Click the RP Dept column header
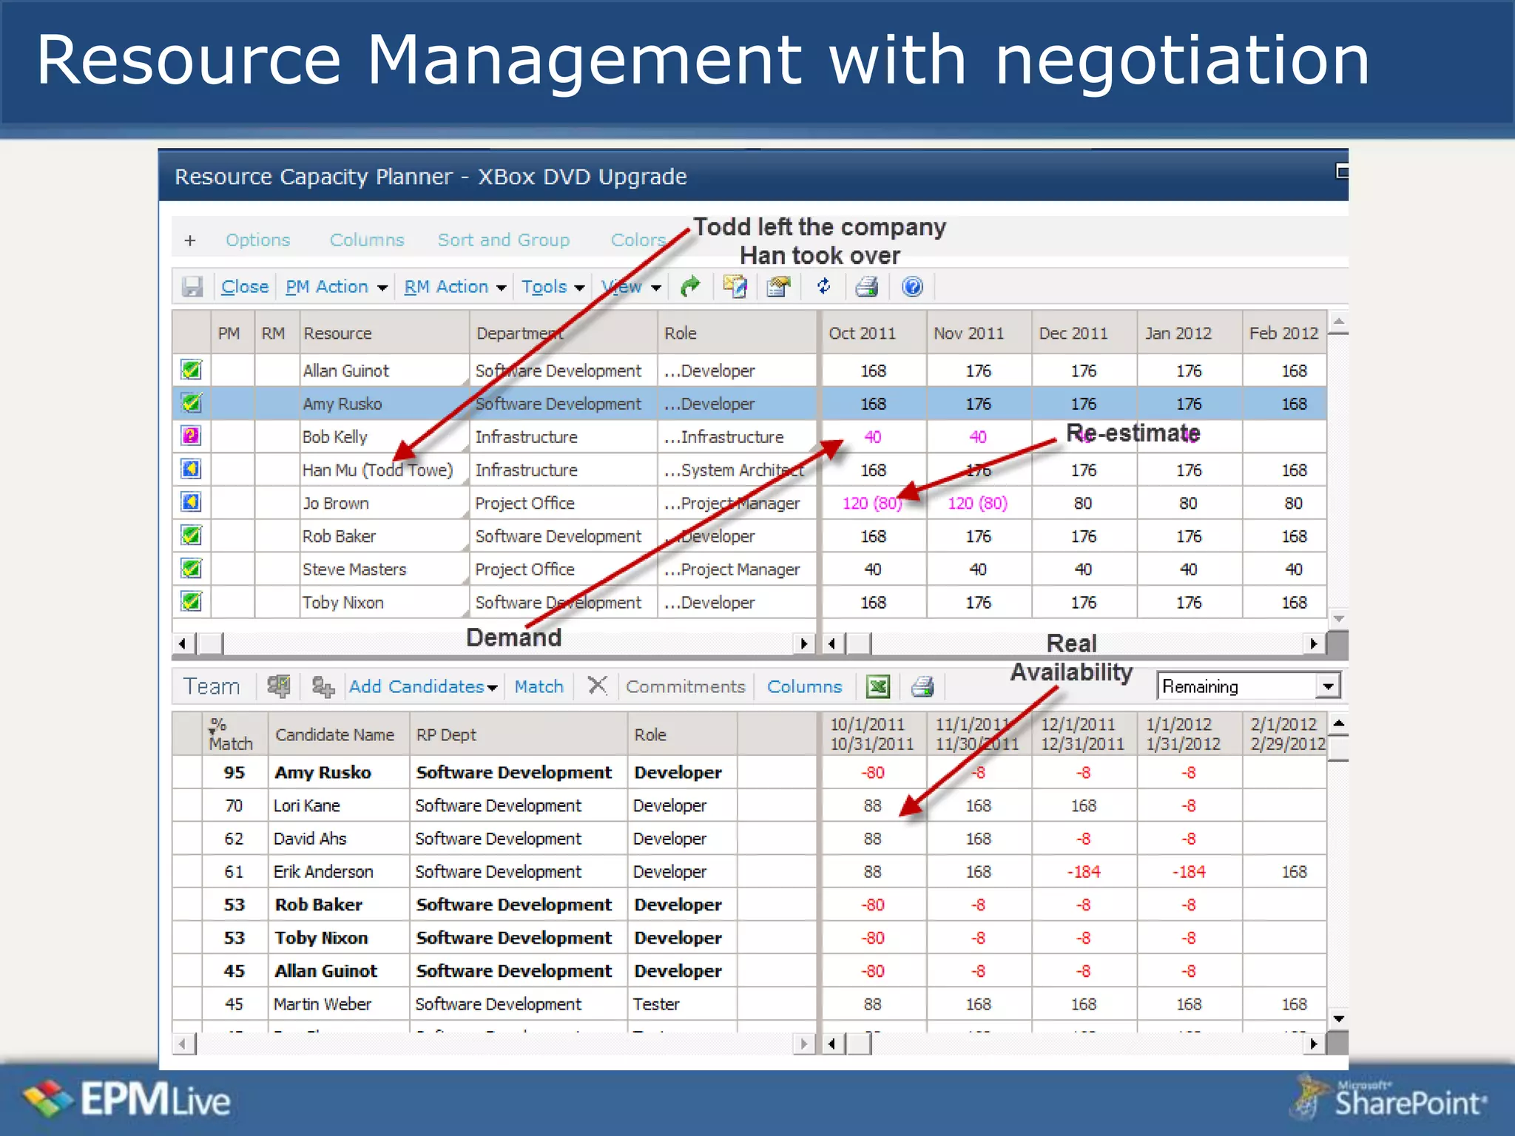Screen dimensions: 1515x1136 pos(519,734)
